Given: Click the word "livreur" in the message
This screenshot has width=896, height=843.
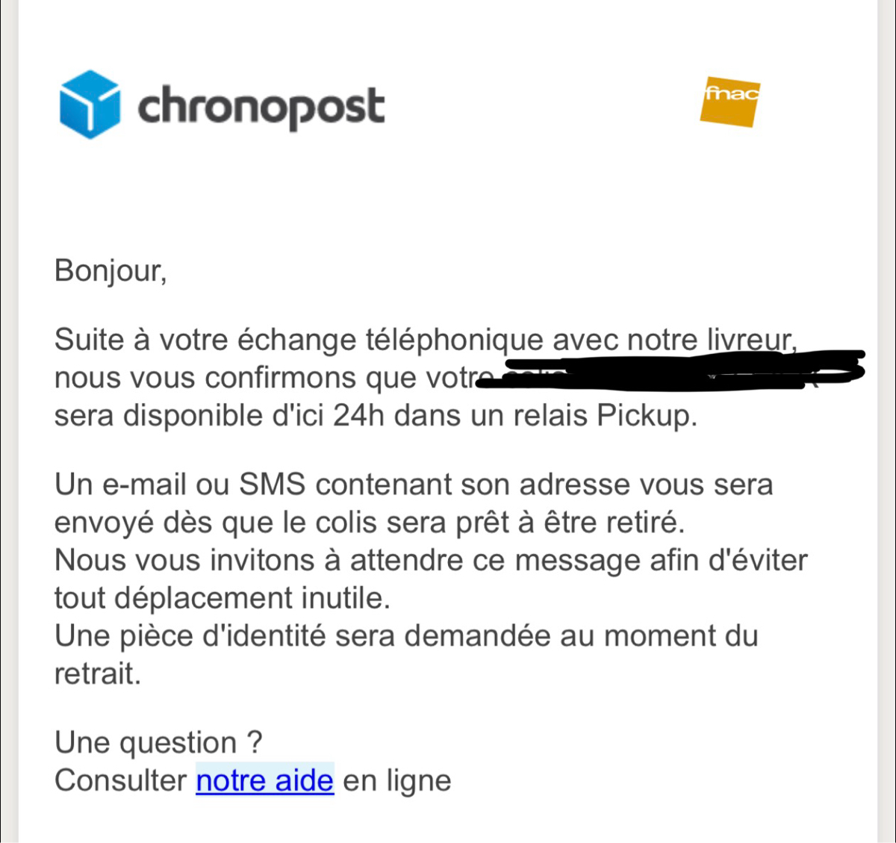Looking at the screenshot, I should (x=750, y=340).
